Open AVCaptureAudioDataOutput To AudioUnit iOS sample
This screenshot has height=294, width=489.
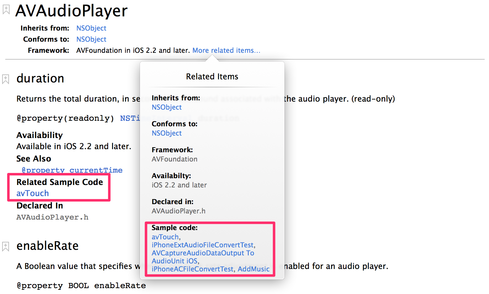203,257
